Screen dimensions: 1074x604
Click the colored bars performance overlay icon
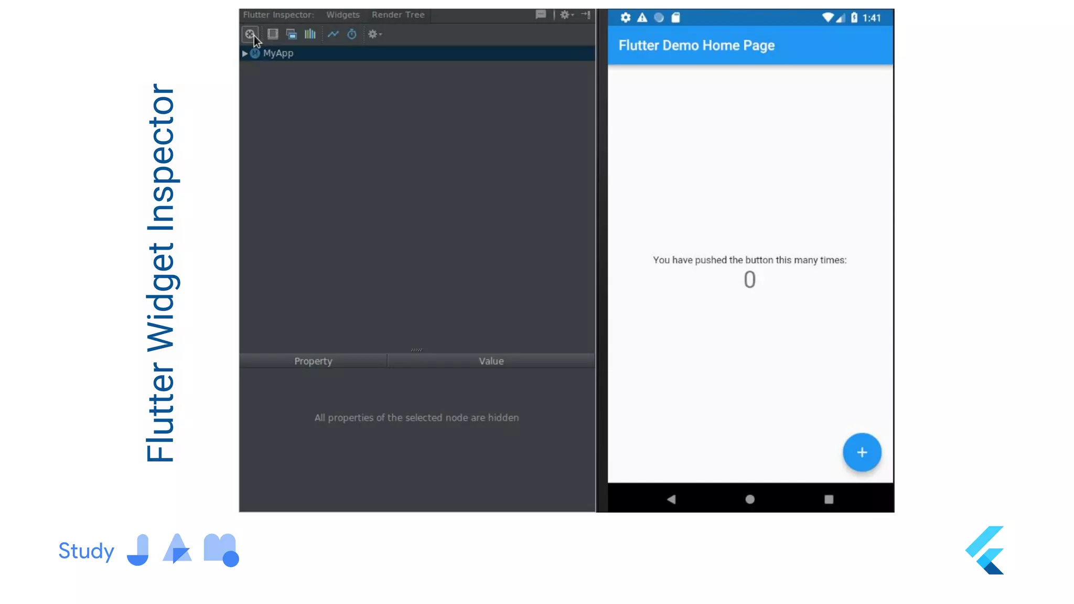click(x=310, y=34)
